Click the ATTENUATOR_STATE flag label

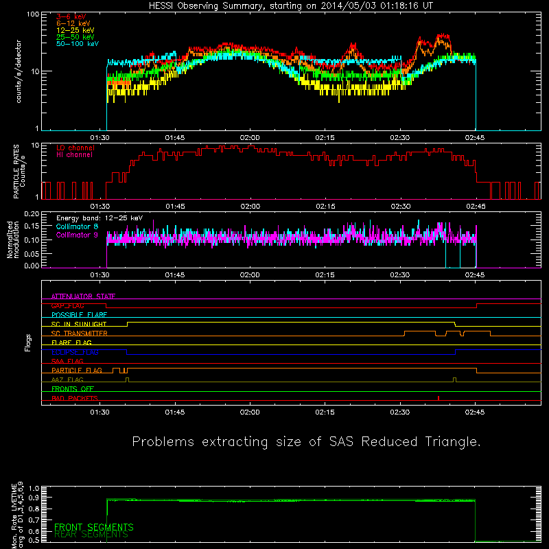click(x=83, y=296)
